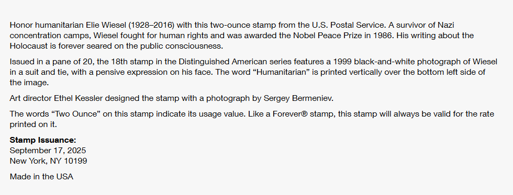Click the word 'Holocaust' in first paragraph
Screen dimensions: 513x195
point(29,46)
